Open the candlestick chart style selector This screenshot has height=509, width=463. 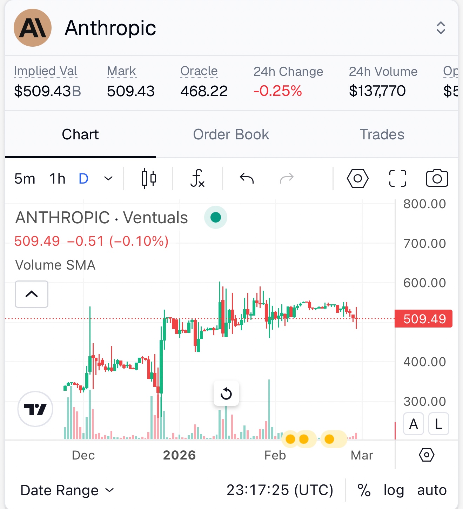coord(149,178)
